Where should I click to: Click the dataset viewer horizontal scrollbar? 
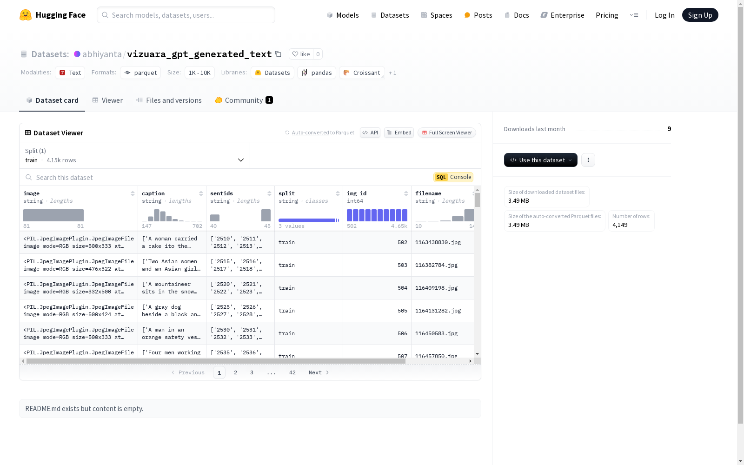tap(216, 361)
